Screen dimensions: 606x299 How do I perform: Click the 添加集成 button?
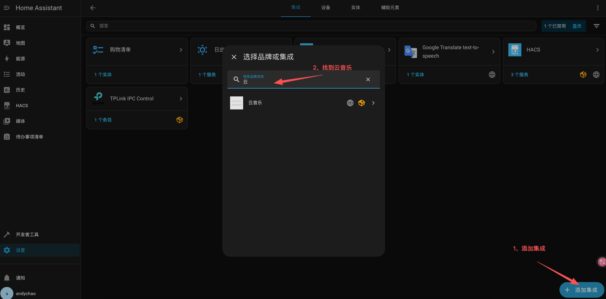(x=582, y=290)
